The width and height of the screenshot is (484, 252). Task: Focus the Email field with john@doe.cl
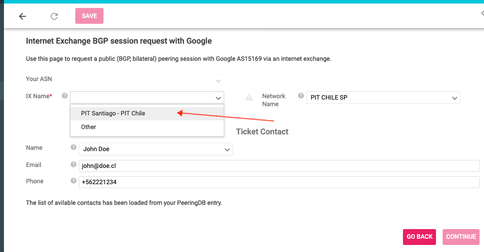(x=279, y=166)
